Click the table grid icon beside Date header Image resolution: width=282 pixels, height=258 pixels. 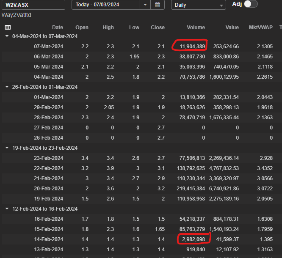[8, 27]
